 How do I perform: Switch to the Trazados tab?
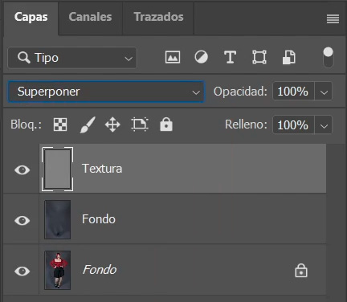(x=158, y=17)
